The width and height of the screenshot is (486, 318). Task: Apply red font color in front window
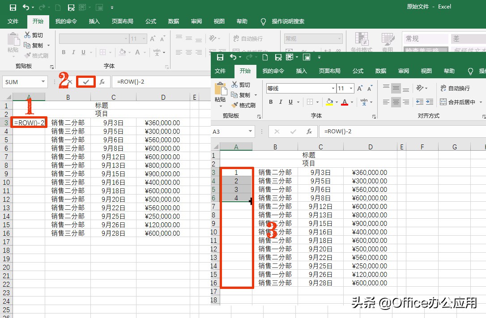(x=344, y=102)
